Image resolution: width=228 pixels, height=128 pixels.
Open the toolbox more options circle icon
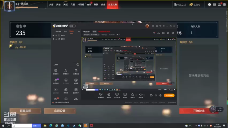[x=78, y=65]
